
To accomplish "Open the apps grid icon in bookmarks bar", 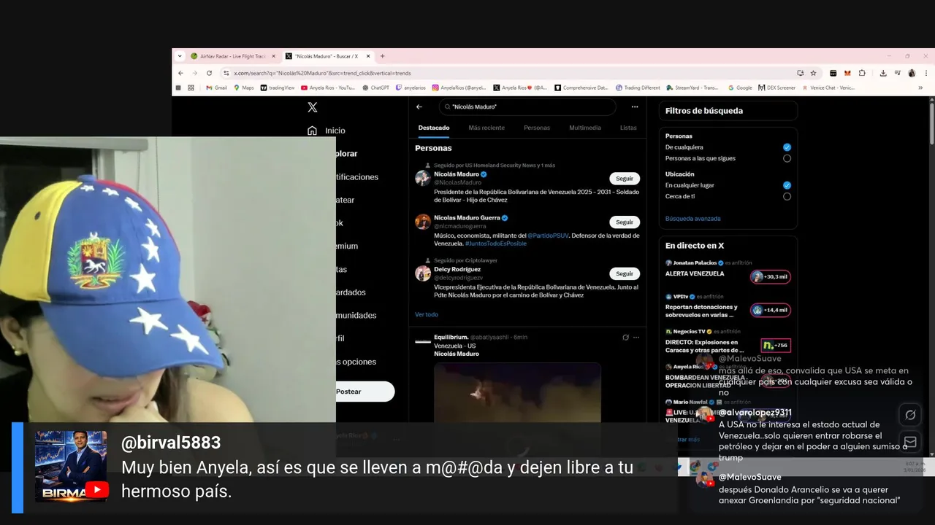I will (x=191, y=87).
